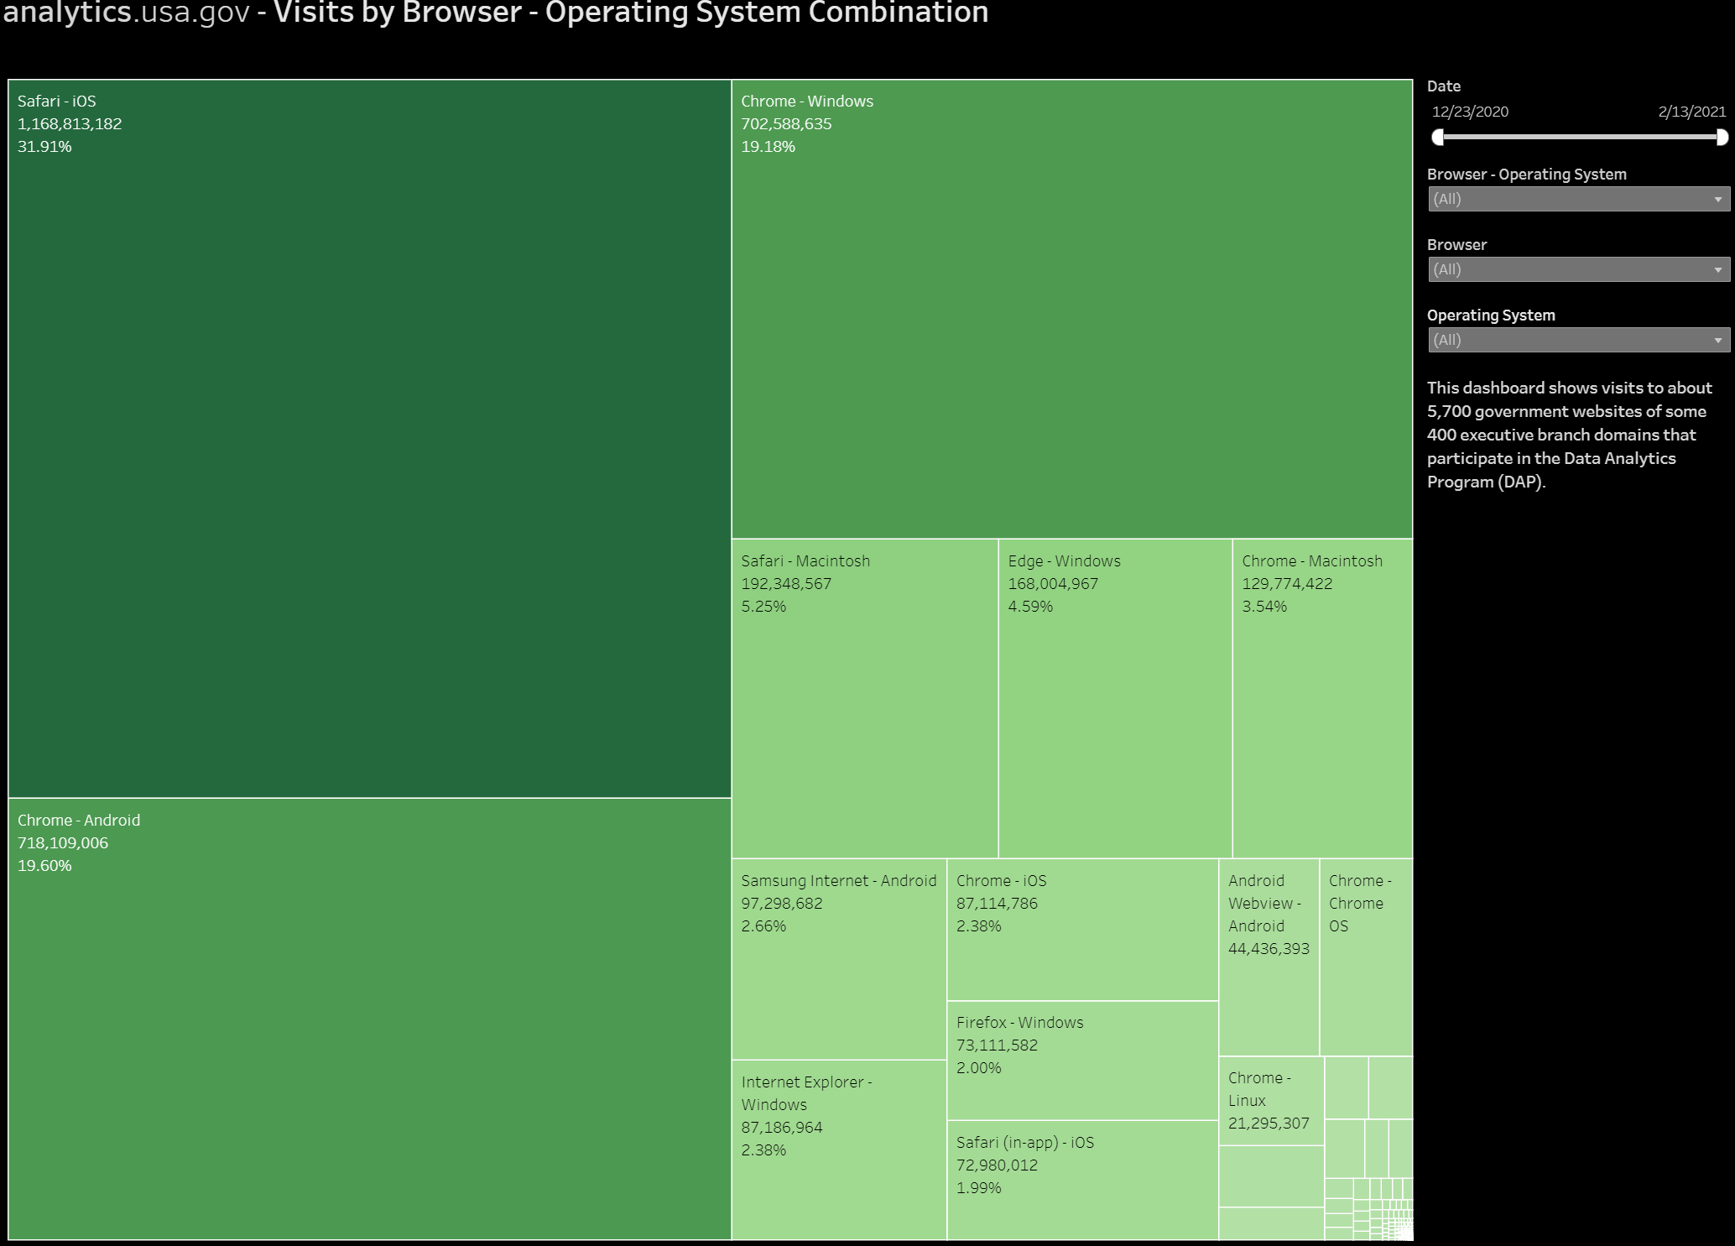Click the 12/23/2020 start date field

tap(1470, 112)
